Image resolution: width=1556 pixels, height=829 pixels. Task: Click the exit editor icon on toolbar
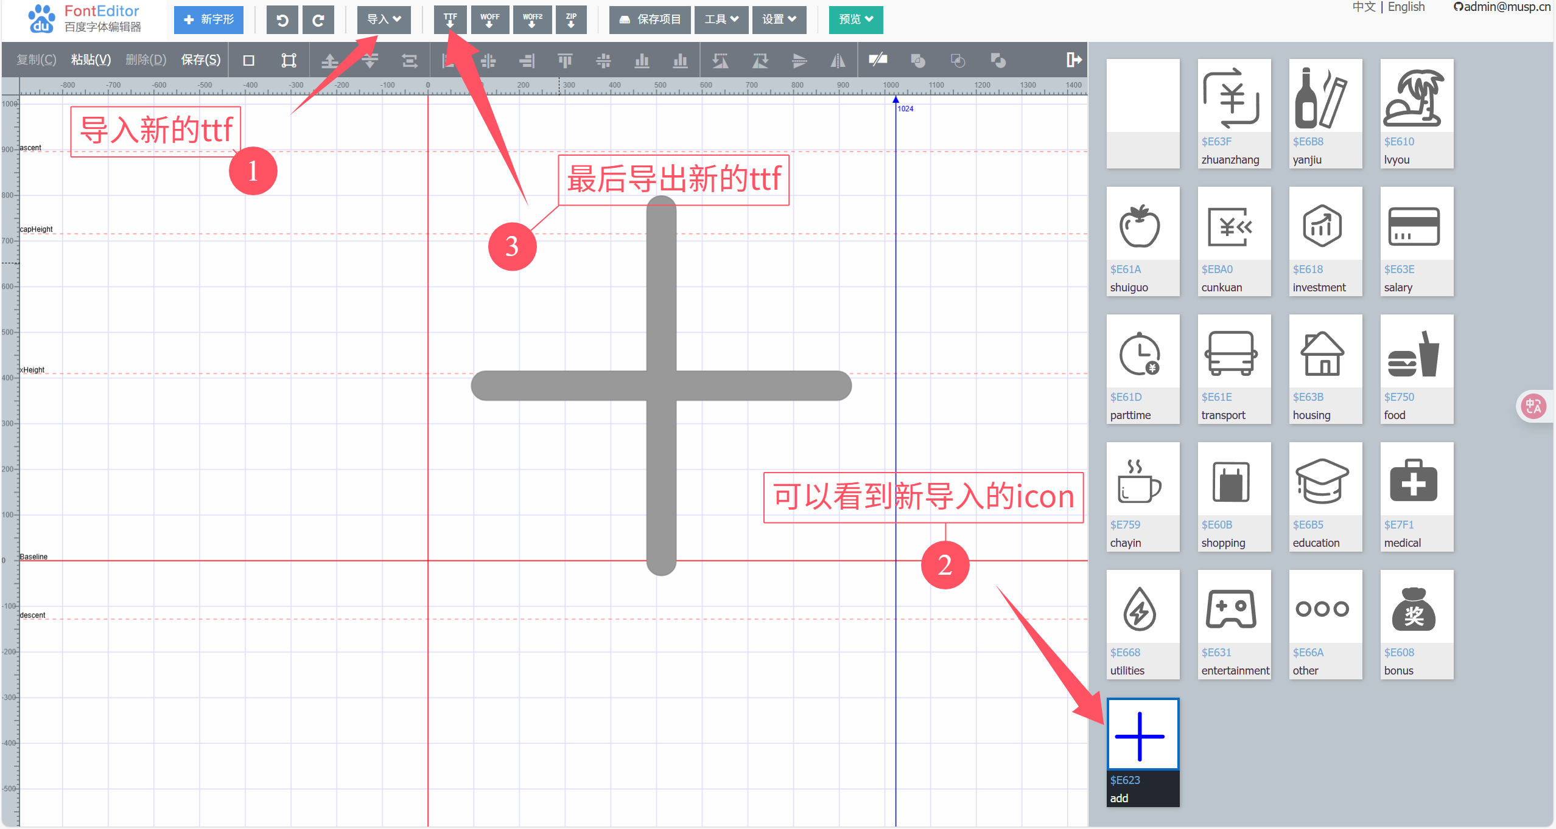[1073, 60]
